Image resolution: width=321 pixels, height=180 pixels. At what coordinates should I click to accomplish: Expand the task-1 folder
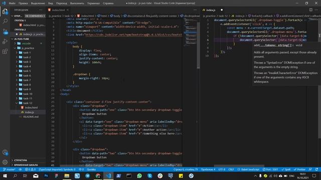coord(28,52)
